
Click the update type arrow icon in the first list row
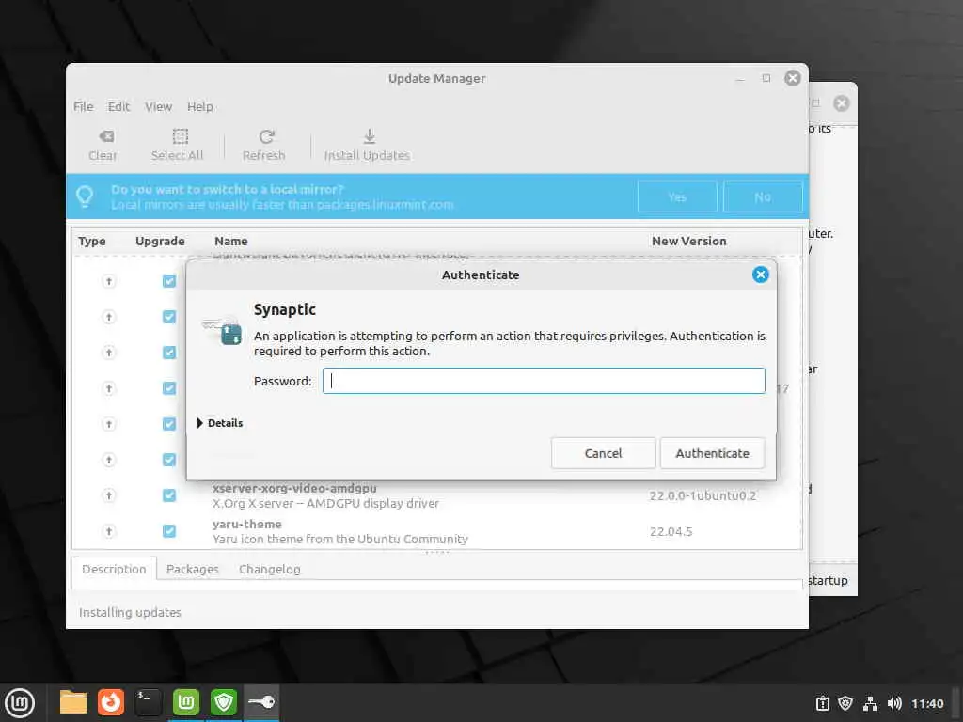point(109,281)
